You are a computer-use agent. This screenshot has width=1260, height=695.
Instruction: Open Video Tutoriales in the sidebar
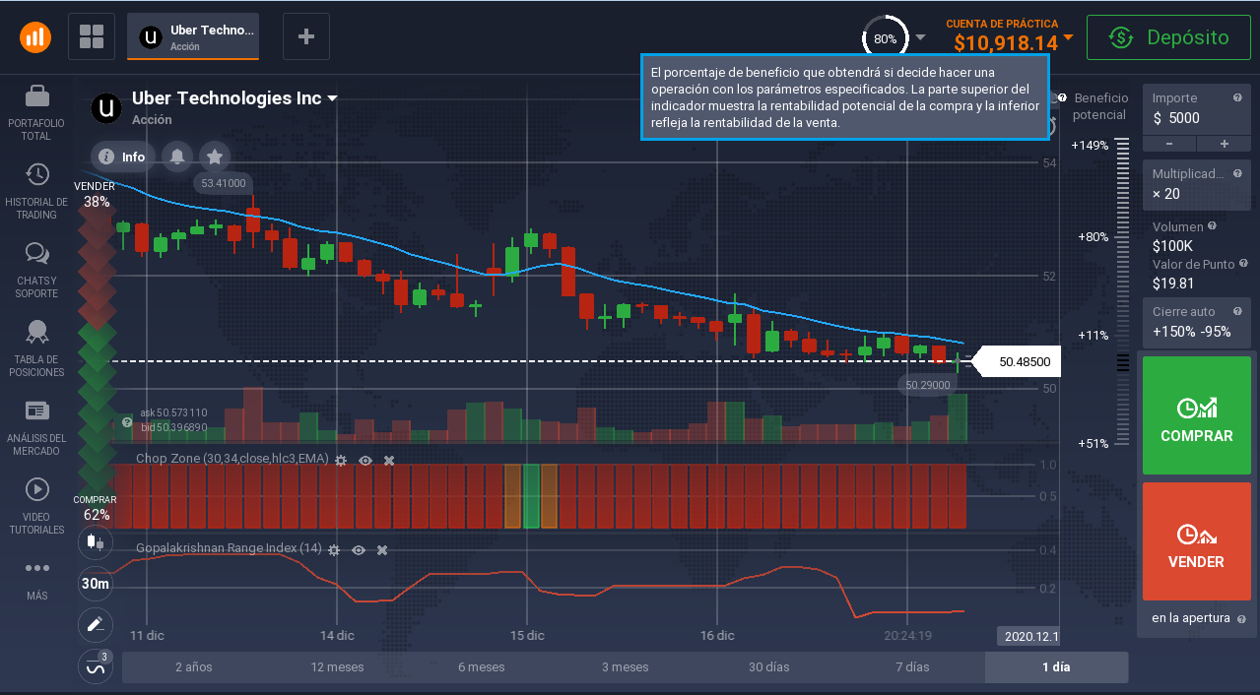pyautogui.click(x=36, y=507)
